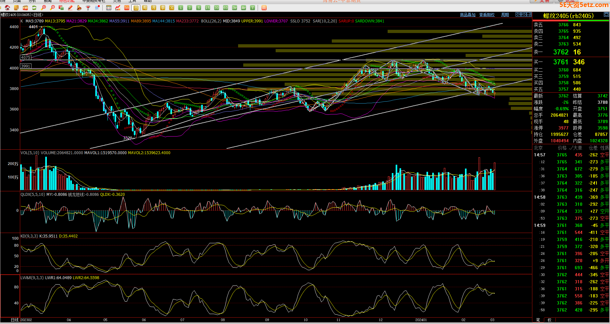Select the 3991 price line label

click(x=26, y=66)
